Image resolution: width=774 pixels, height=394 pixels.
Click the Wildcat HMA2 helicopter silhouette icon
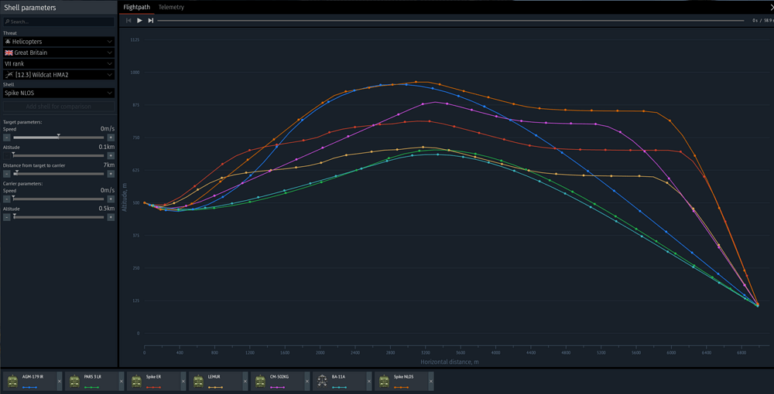click(9, 75)
